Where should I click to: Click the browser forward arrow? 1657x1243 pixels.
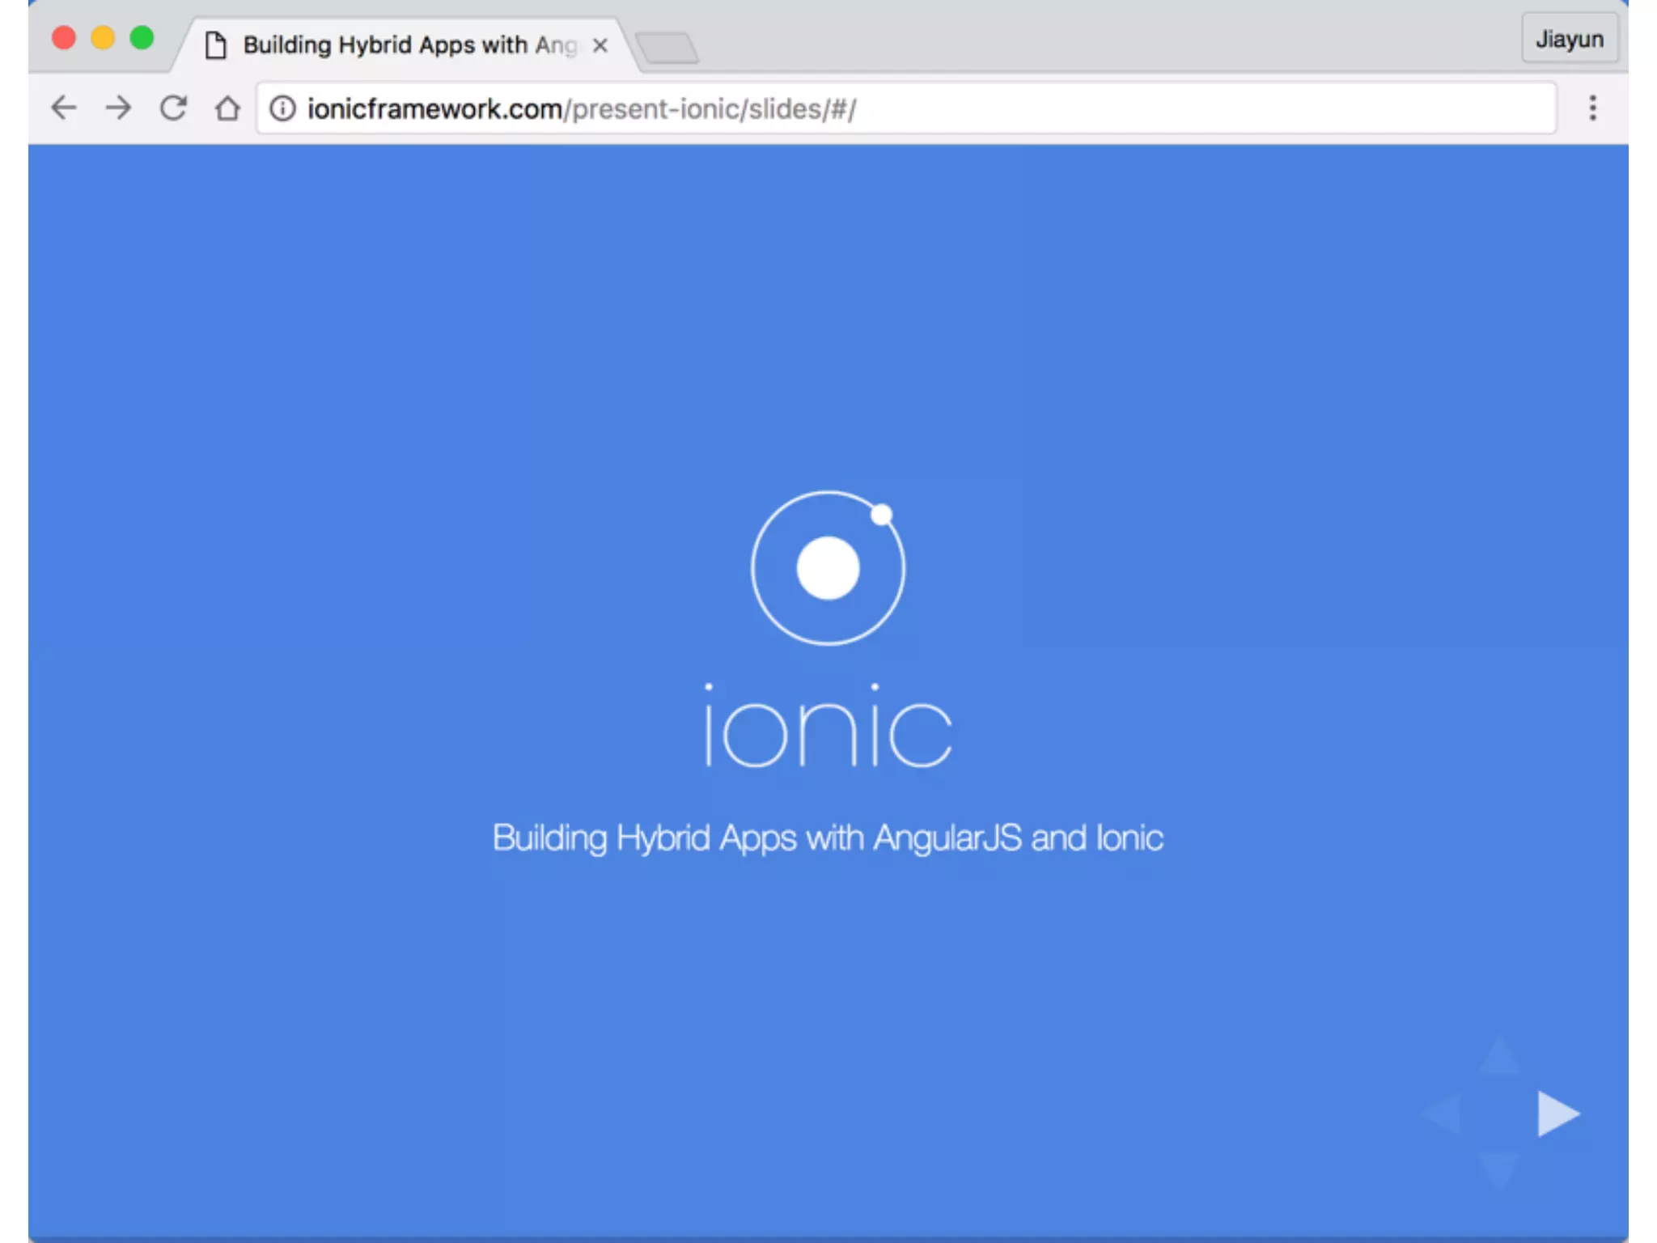(x=118, y=108)
